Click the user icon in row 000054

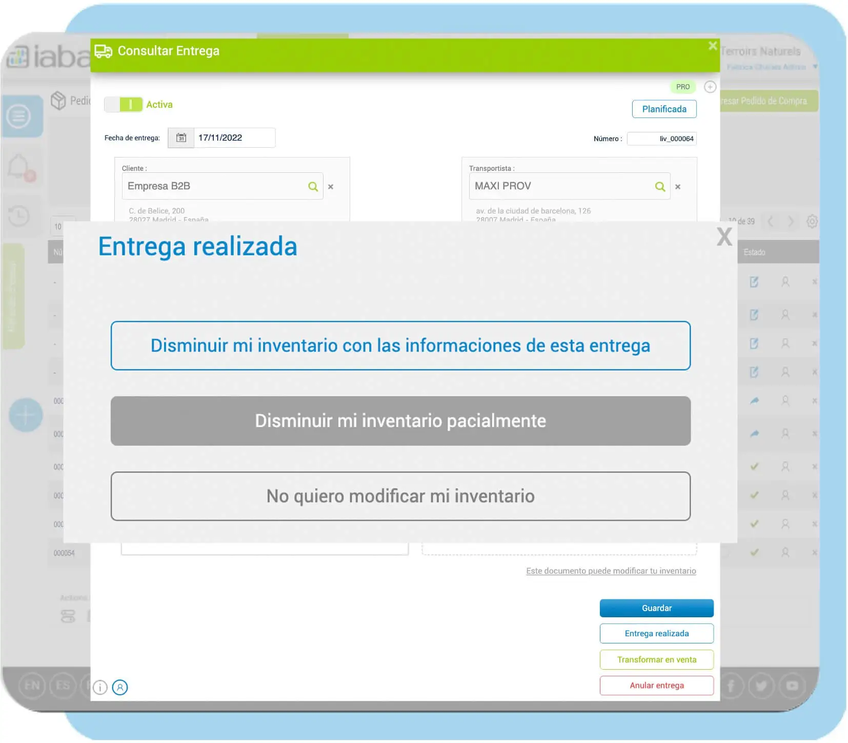pos(785,553)
